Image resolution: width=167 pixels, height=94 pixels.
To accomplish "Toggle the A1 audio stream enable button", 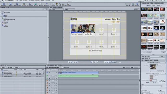I will click(47, 76).
